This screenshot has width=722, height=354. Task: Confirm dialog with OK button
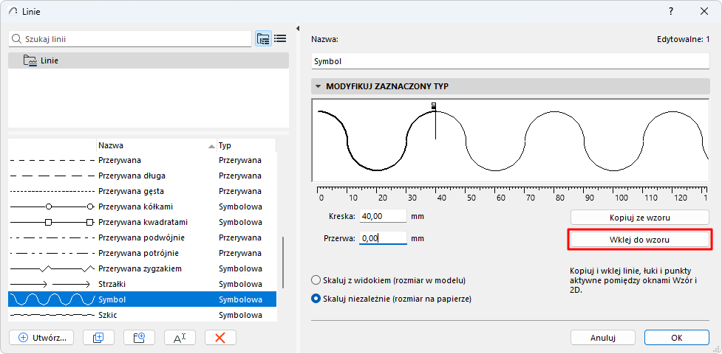[x=676, y=338]
